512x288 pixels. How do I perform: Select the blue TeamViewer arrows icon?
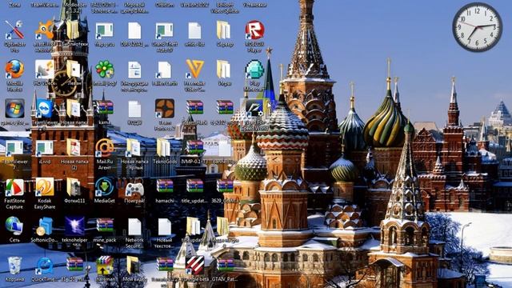(45, 109)
